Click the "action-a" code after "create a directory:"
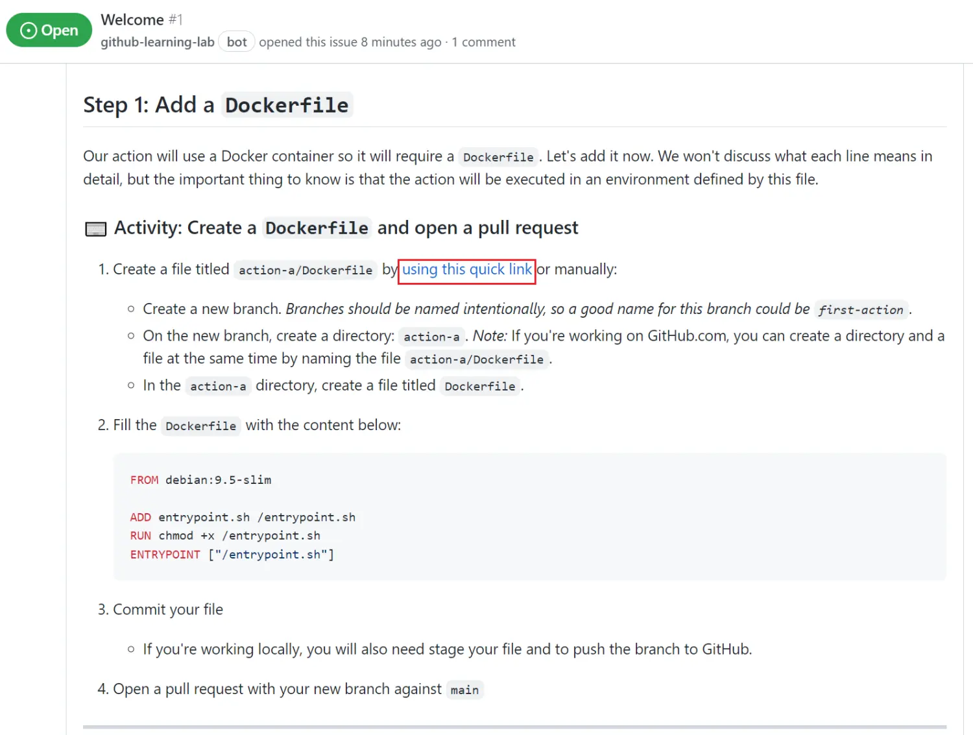This screenshot has width=973, height=735. 431,337
